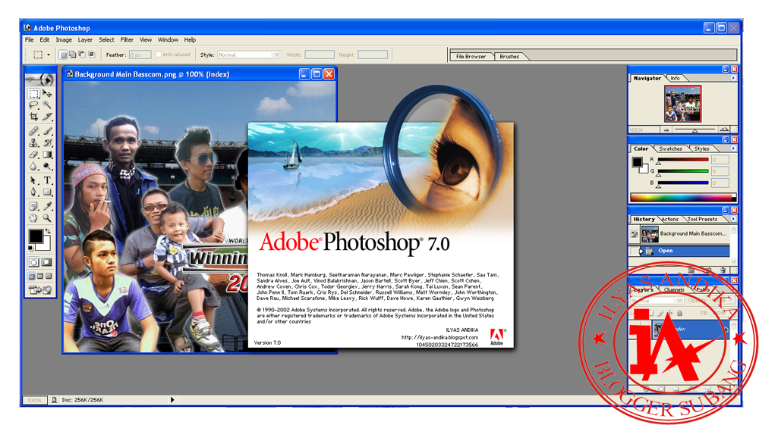Enable Standard mode editing button
The image size is (759, 425).
tap(33, 262)
